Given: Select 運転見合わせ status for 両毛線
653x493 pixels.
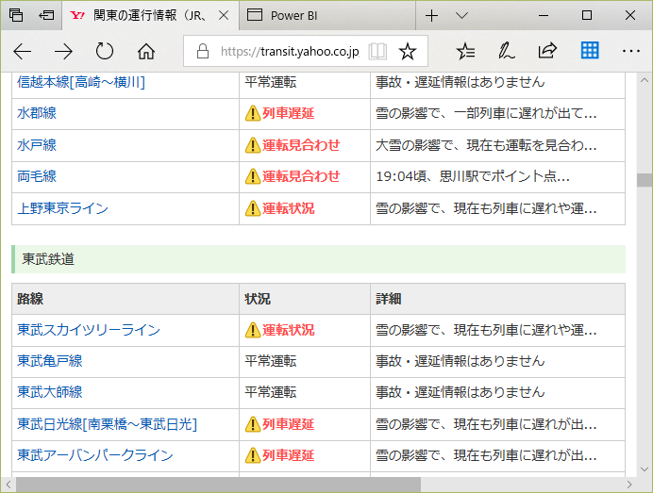Looking at the screenshot, I should coord(301,176).
